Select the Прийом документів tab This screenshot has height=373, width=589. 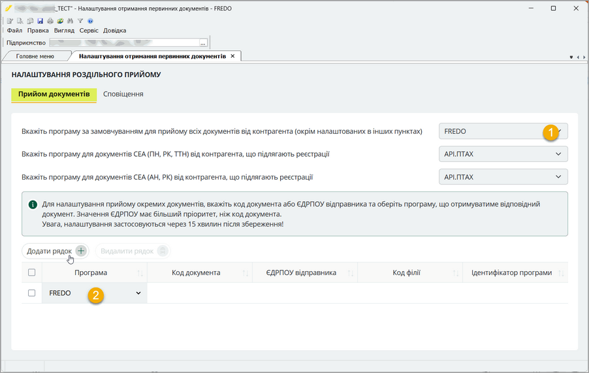click(x=54, y=94)
